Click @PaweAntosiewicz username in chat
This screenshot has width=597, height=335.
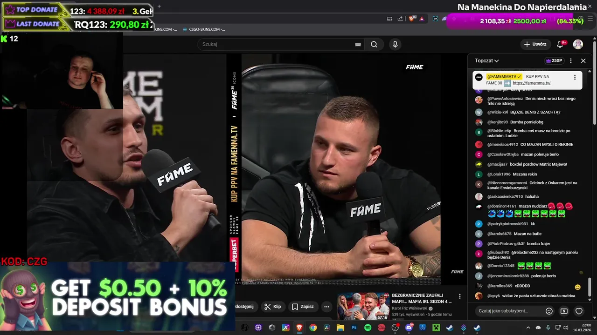(505, 99)
